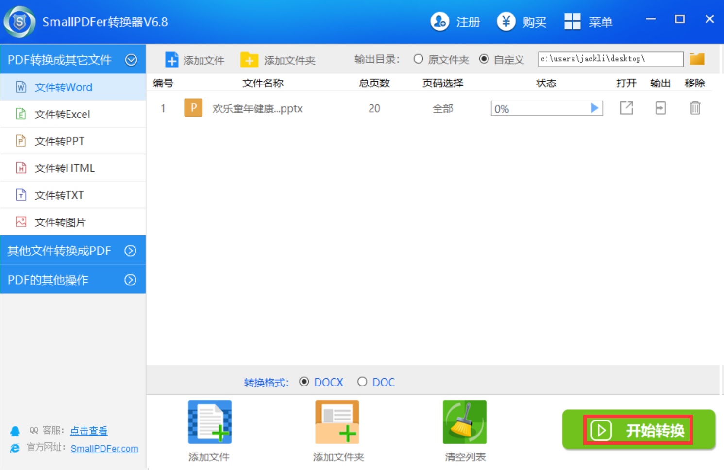Select the 原文件夹 output radio button

418,59
